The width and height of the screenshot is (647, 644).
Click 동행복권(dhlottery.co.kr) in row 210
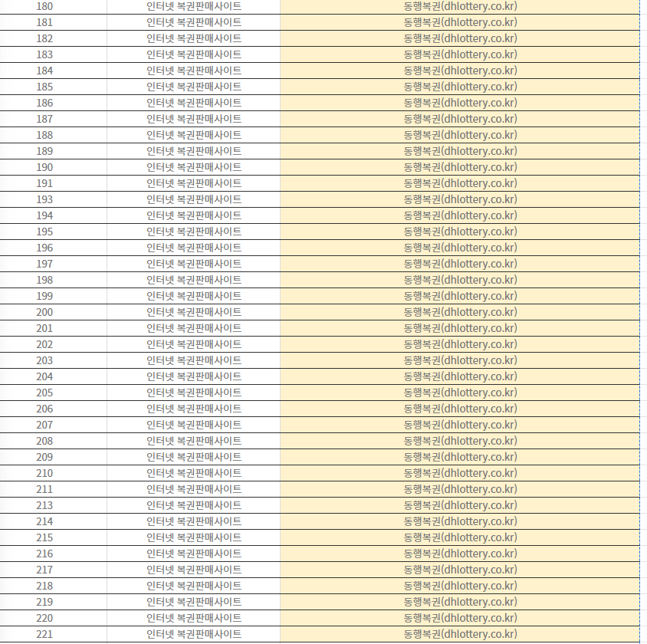pyautogui.click(x=460, y=473)
